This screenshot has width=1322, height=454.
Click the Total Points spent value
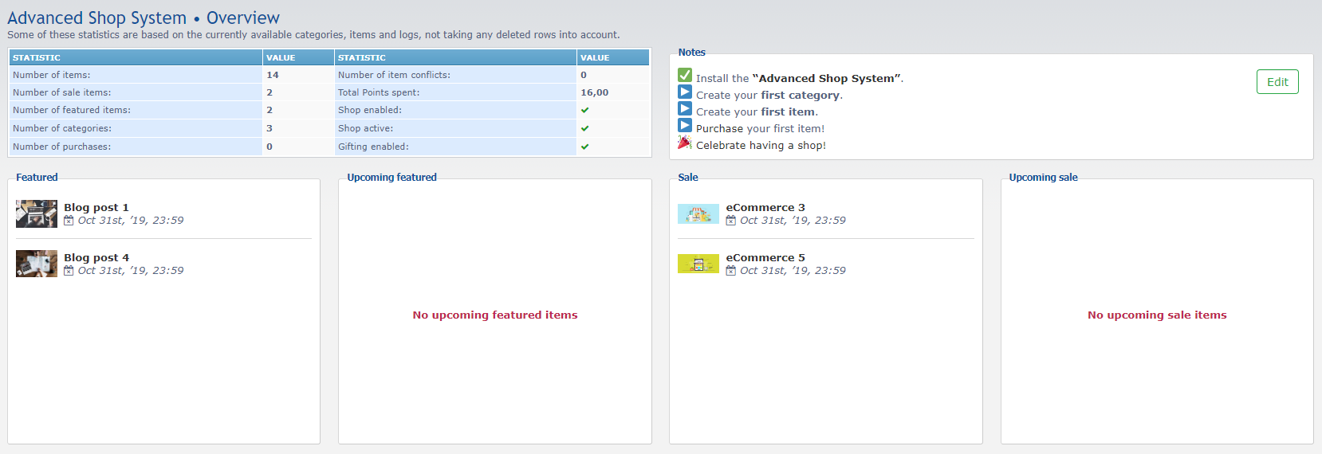tap(594, 92)
